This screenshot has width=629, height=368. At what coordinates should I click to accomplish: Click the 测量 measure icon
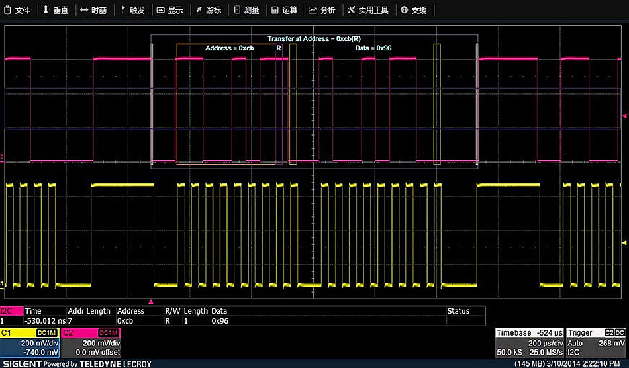(237, 10)
